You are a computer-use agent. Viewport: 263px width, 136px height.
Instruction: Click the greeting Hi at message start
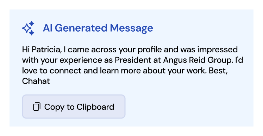pyautogui.click(x=26, y=50)
